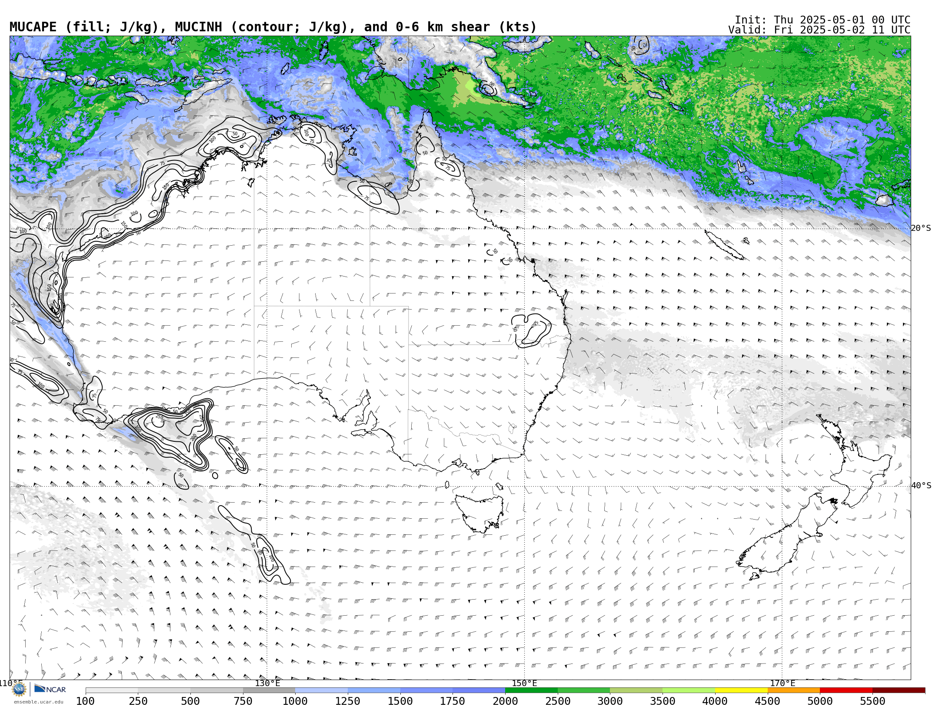Pick the medium green 2500–3000 colorbar segment

pos(584,690)
